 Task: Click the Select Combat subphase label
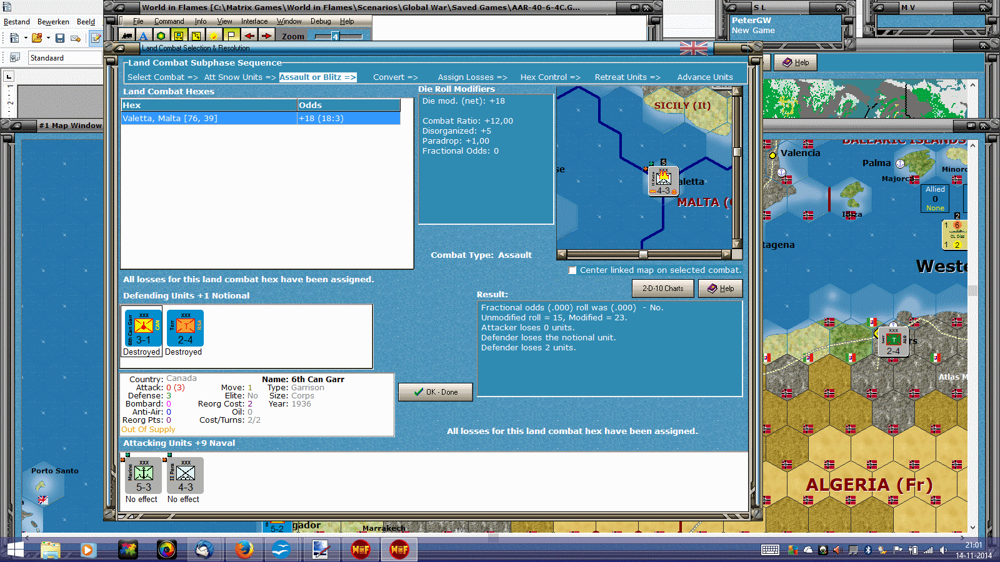(162, 77)
